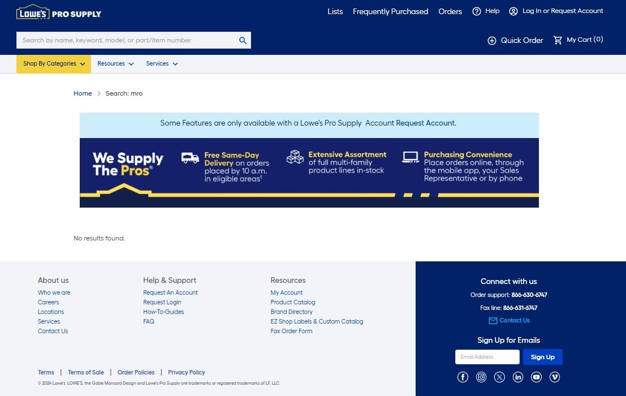This screenshot has height=396, width=626.
Task: Open the My Account footer link
Action: click(x=287, y=292)
